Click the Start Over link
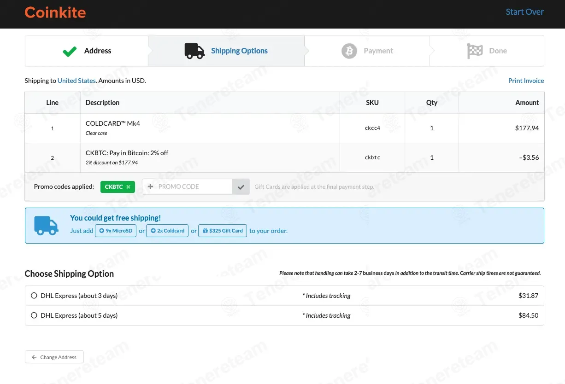565x384 pixels. 524,12
